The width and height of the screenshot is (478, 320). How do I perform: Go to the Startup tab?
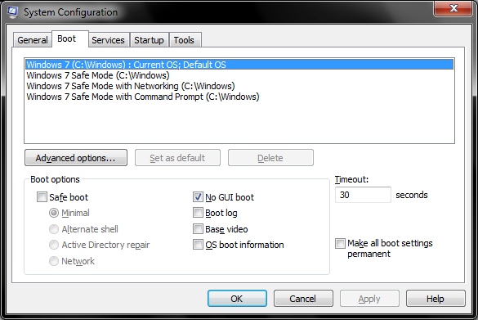(149, 40)
